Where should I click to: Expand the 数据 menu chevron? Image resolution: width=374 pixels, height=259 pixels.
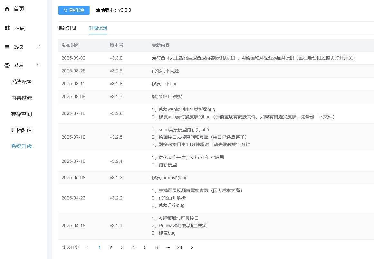(x=38, y=47)
